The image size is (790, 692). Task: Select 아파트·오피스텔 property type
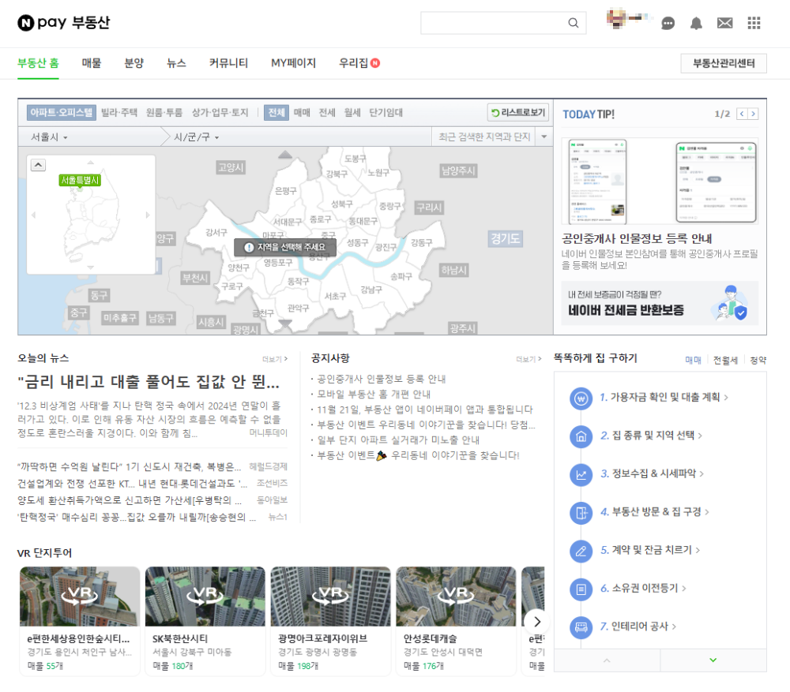pos(61,112)
